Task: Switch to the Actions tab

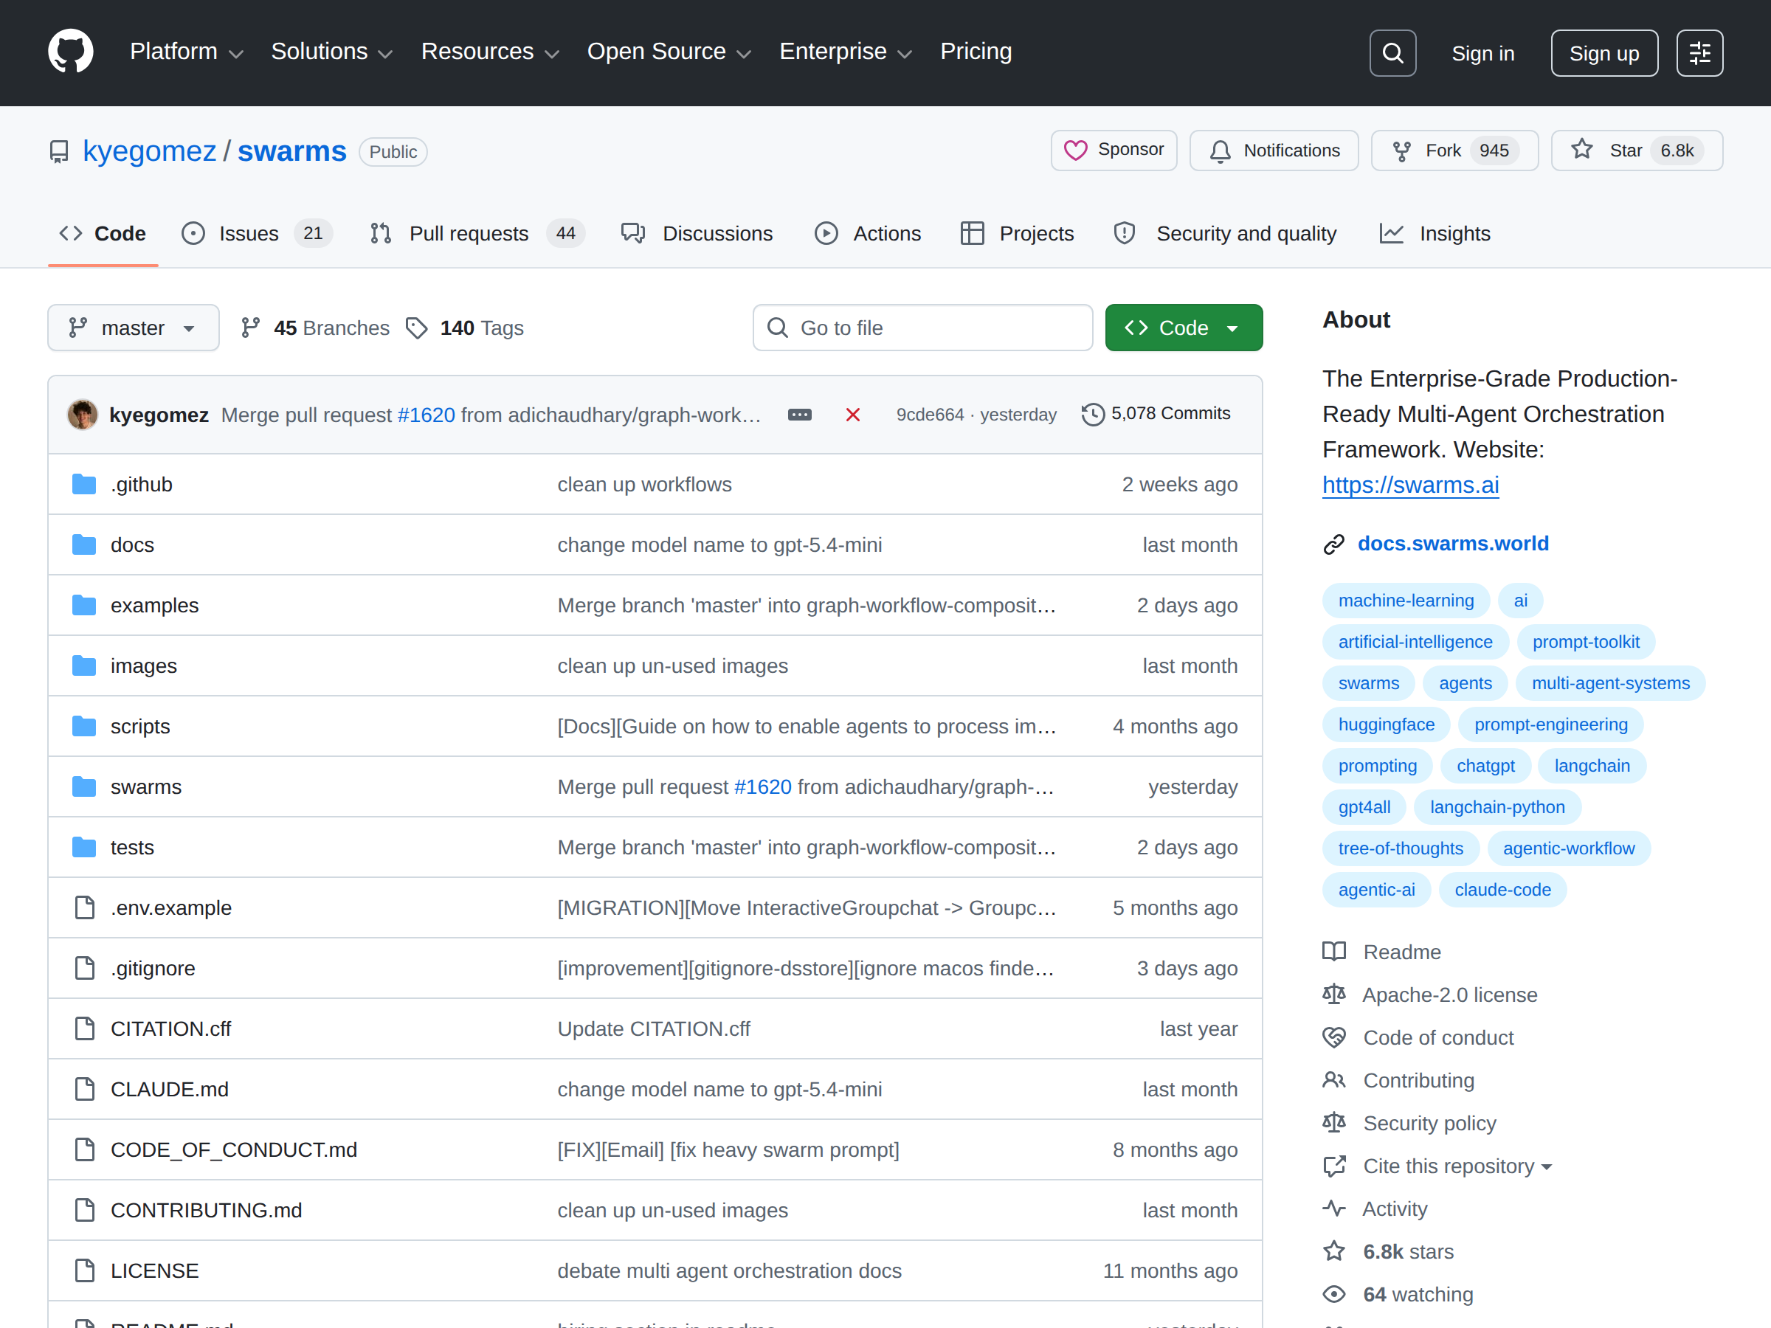Action: point(868,234)
